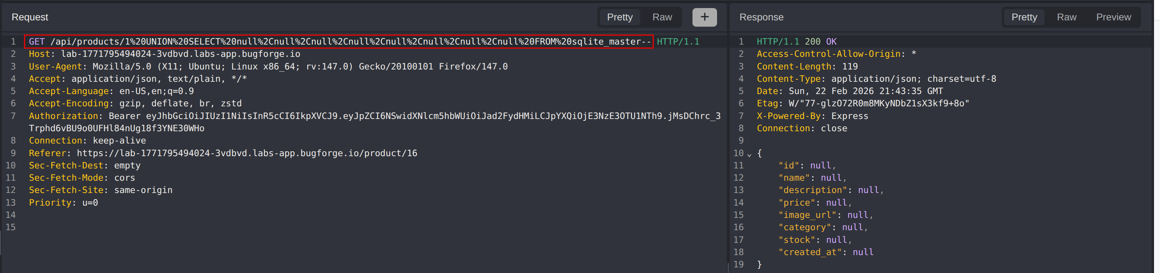This screenshot has height=273, width=1160.
Task: Switch Response view to Raw tab
Action: point(1066,17)
